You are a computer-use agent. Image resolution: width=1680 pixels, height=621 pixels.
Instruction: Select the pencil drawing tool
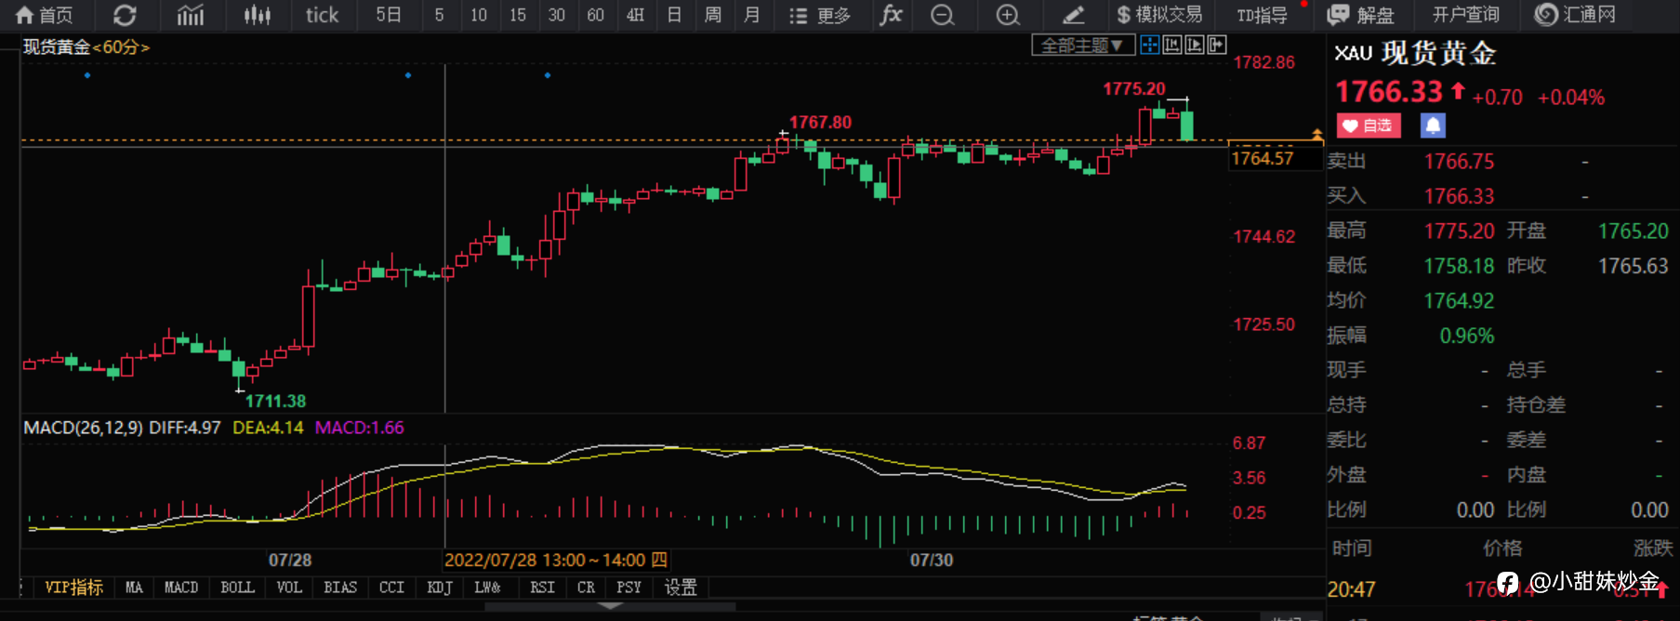1073,15
